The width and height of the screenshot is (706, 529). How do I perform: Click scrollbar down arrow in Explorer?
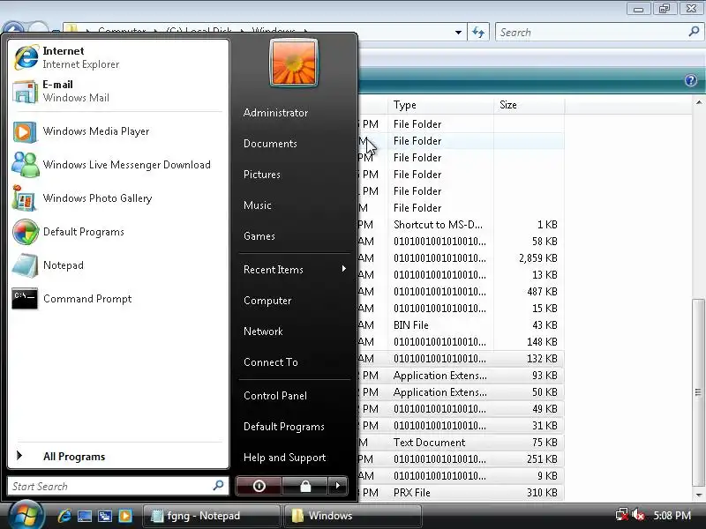tap(698, 495)
